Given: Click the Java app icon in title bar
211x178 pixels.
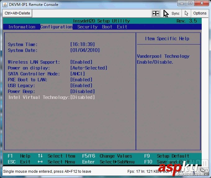Looking at the screenshot, I should pos(5,5).
